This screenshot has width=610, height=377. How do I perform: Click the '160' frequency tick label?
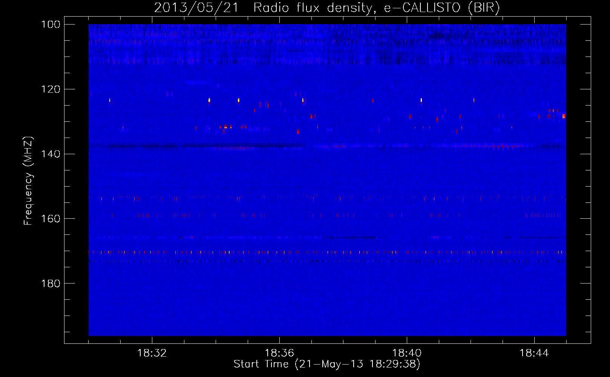tap(50, 219)
